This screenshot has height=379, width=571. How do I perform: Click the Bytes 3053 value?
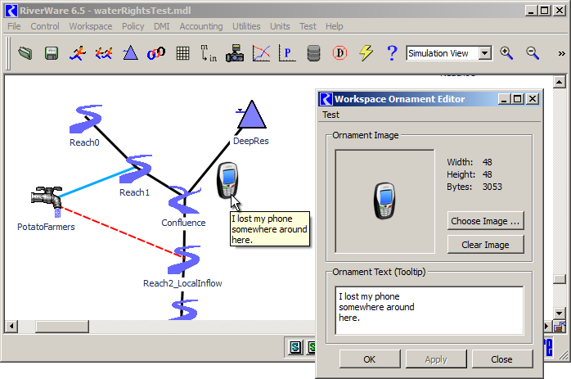(492, 187)
